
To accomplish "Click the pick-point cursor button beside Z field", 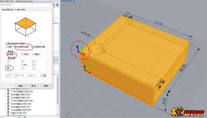I will click(44, 75).
